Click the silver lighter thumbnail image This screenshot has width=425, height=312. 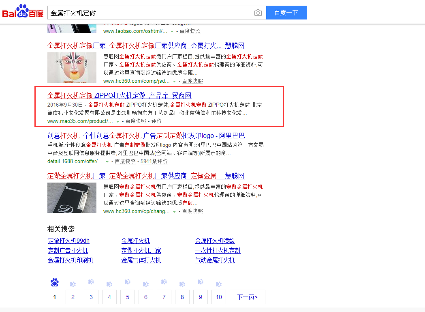pos(72,198)
